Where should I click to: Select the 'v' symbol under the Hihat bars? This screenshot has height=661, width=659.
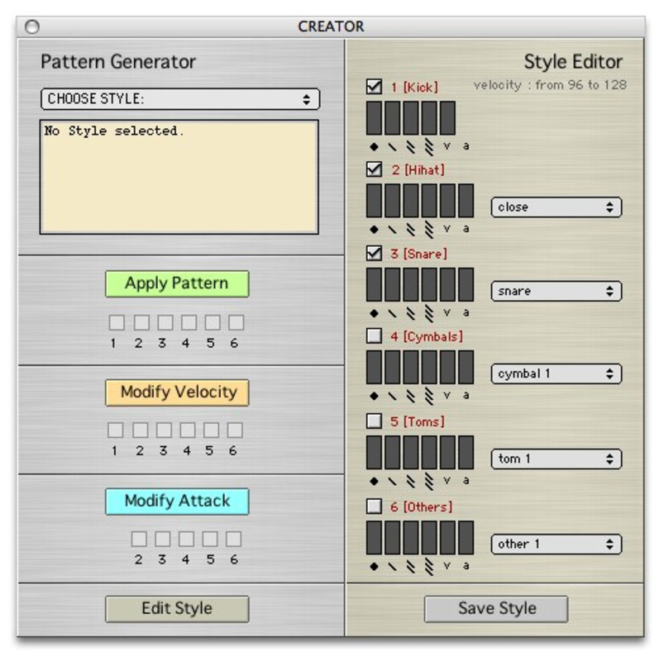click(x=447, y=229)
